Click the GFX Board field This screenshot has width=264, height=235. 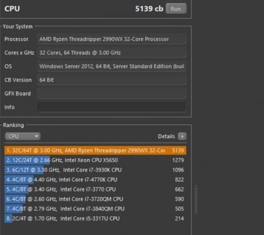click(112, 93)
